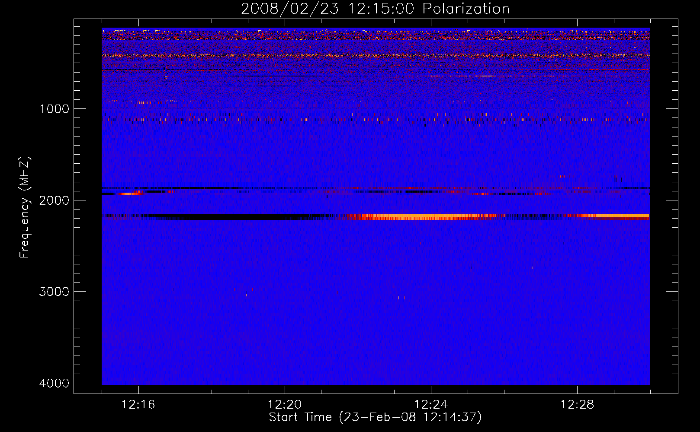Click the 12:24 time axis label
700x432 pixels.
point(431,405)
